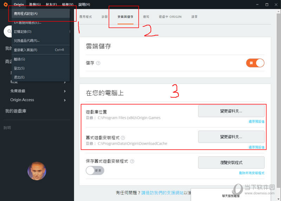
Task: Open the 請造訪我們的支援網站 link
Action: 162,193
